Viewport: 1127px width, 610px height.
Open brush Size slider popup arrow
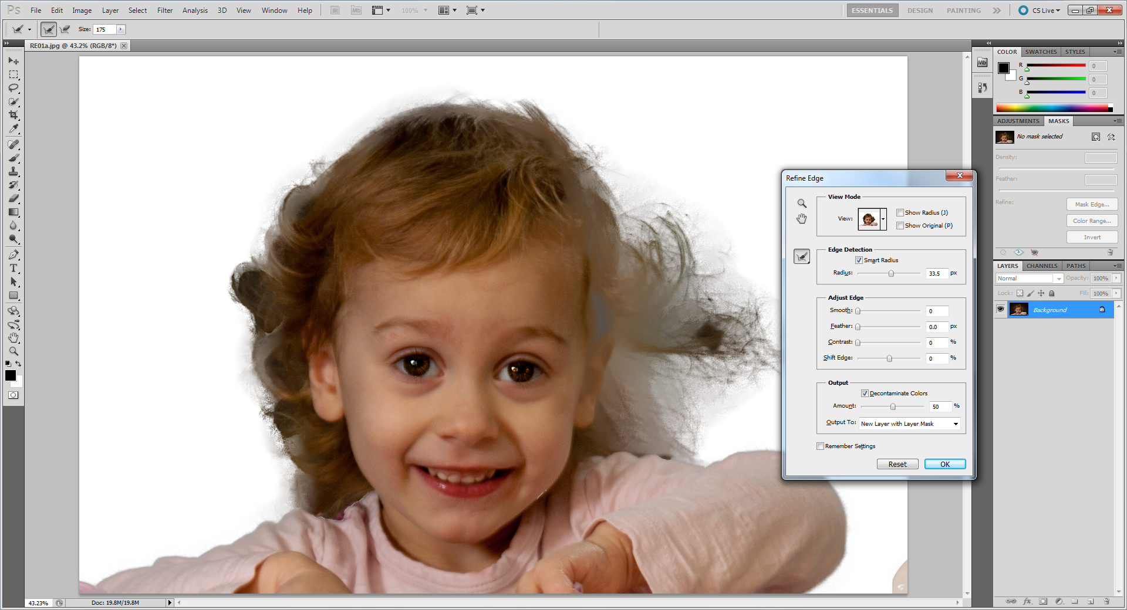tap(120, 29)
